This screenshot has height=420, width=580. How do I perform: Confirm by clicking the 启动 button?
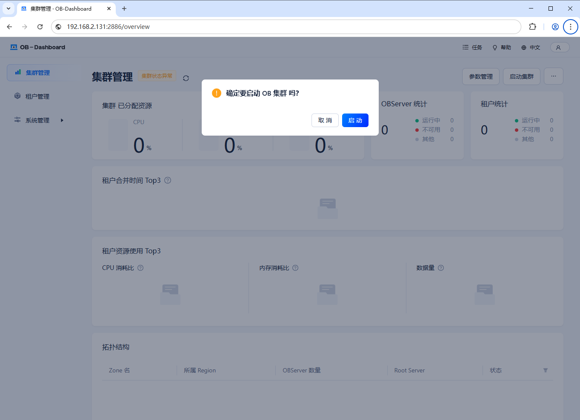click(x=355, y=120)
